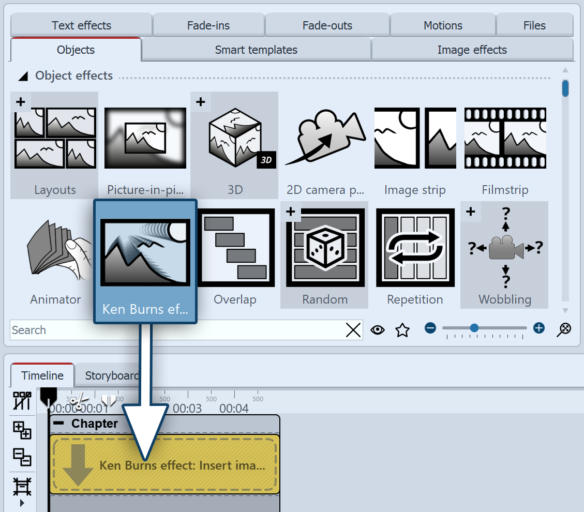Viewport: 584px width, 512px height.
Task: Select the Filmstrip object effect
Action: pos(505,138)
